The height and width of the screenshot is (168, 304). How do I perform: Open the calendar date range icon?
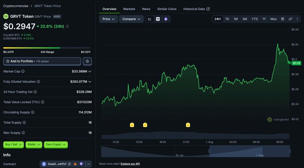tap(283, 19)
